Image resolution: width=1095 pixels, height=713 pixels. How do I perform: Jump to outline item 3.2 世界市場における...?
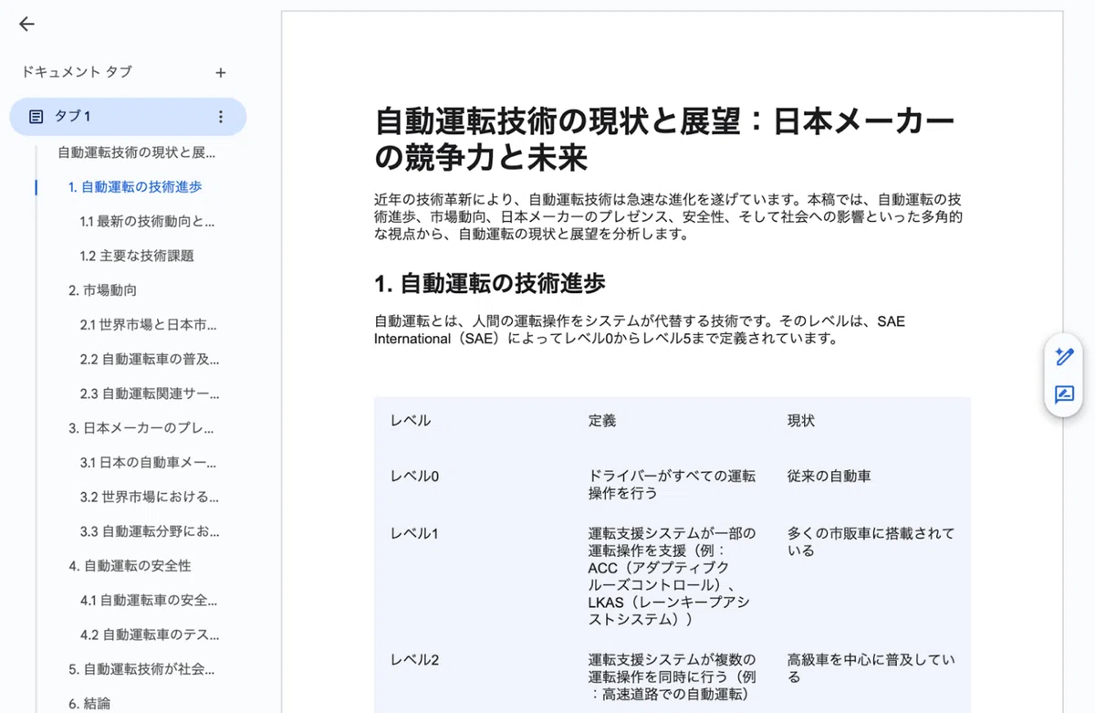pos(150,498)
